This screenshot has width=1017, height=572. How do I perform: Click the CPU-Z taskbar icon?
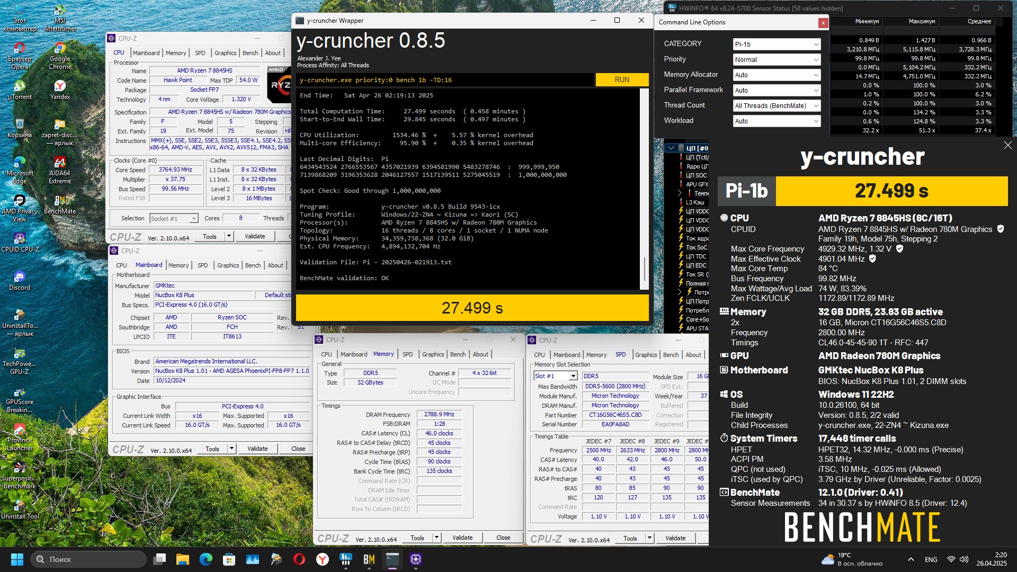tap(416, 559)
